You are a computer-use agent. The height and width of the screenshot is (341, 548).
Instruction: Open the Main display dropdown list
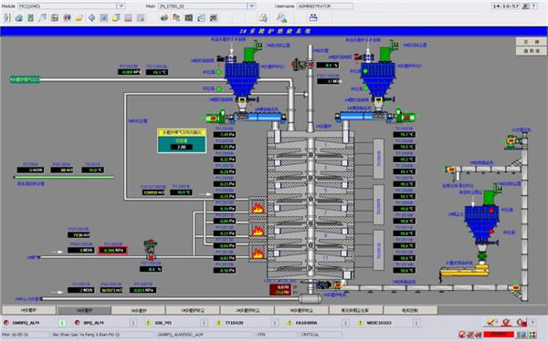(x=252, y=6)
